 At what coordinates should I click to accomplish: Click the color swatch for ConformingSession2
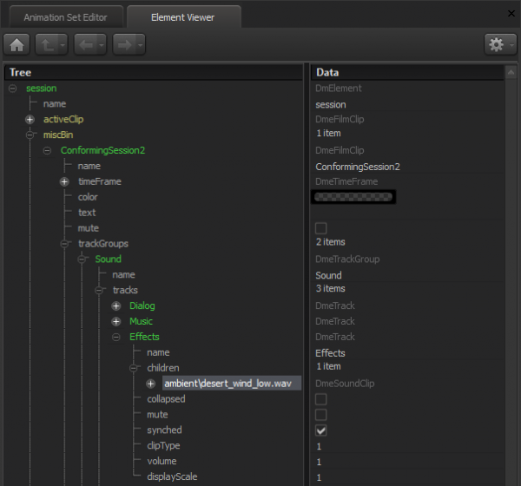pyautogui.click(x=353, y=197)
